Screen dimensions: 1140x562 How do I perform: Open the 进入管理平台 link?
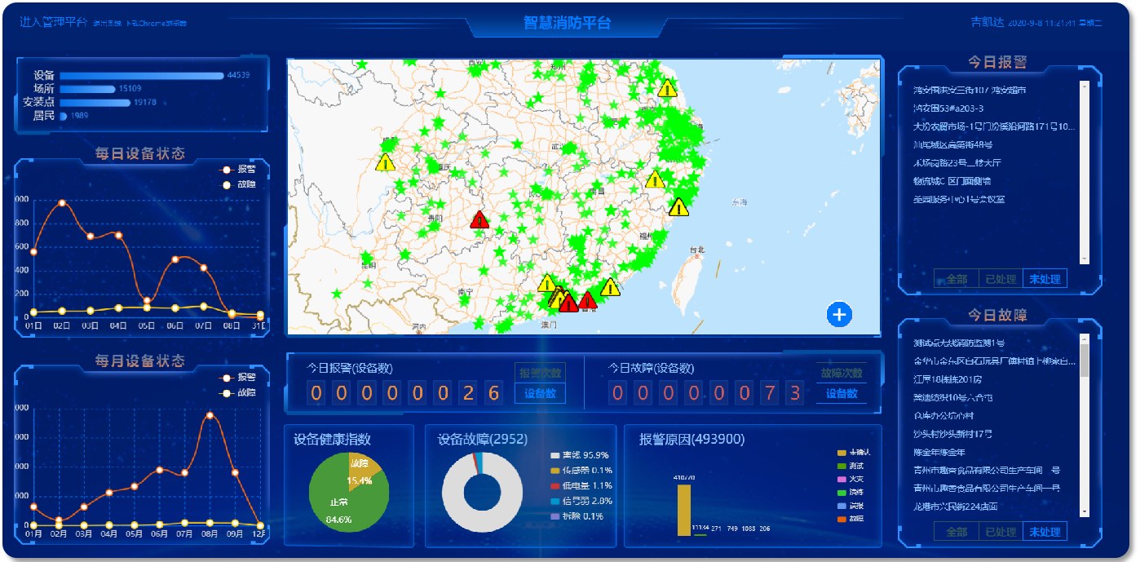click(x=52, y=22)
